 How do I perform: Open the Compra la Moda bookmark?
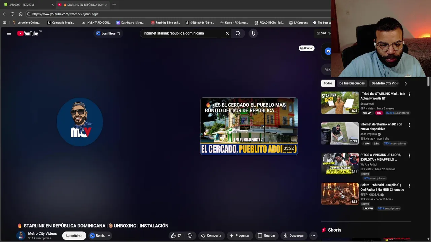[x=61, y=23]
